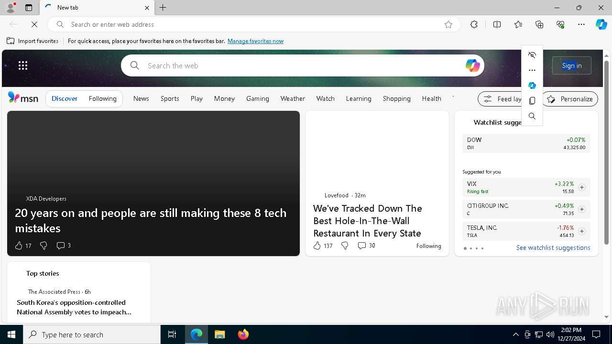Open See watchlist suggestions link
612x344 pixels.
[x=553, y=247]
